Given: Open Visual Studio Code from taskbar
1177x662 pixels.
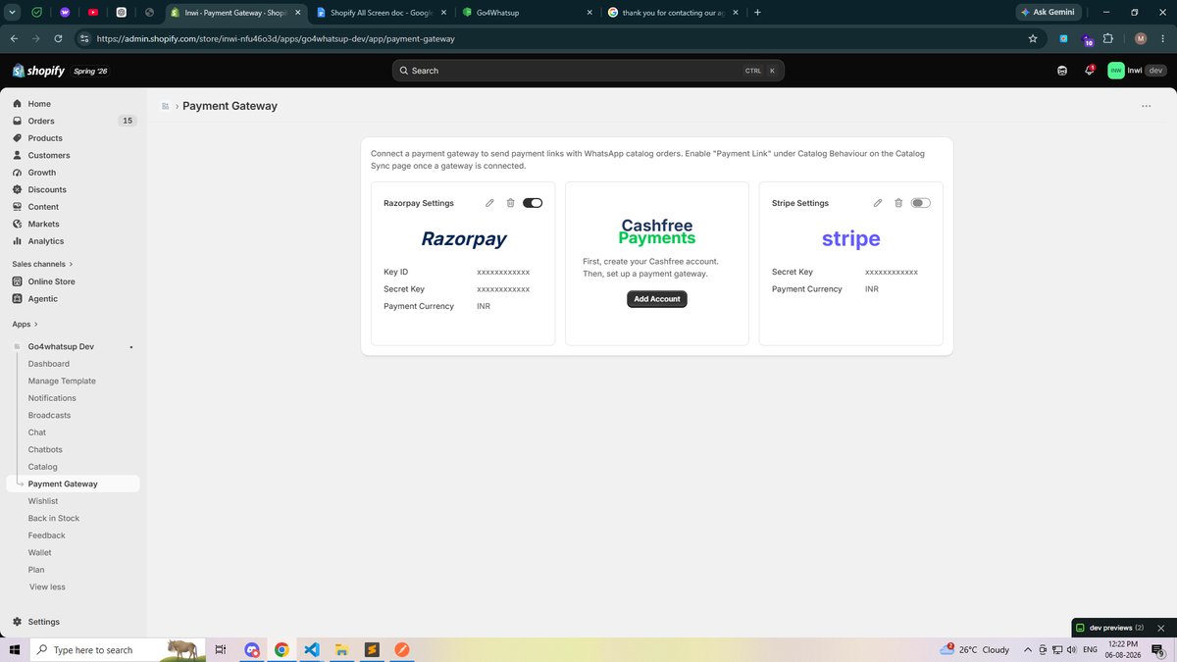Looking at the screenshot, I should coord(311,649).
